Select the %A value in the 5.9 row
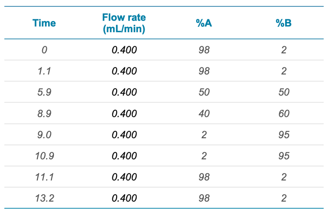Image resolution: width=329 pixels, height=214 pixels. pyautogui.click(x=204, y=92)
